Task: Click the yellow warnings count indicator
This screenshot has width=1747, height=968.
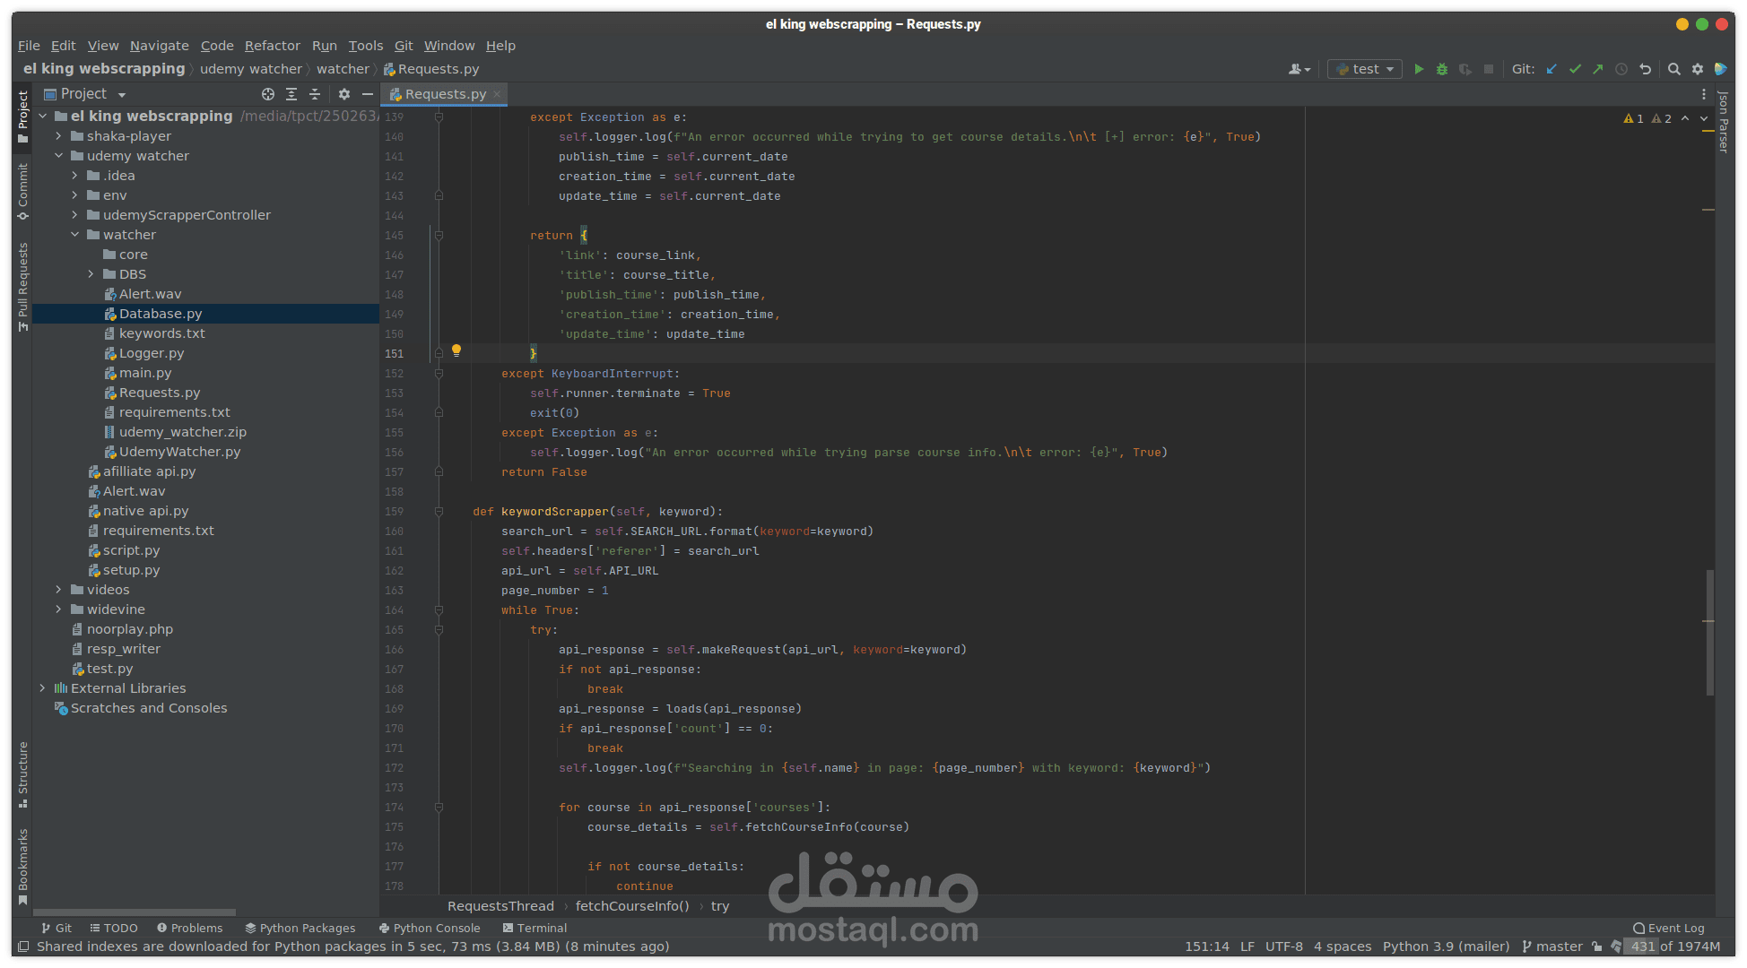Action: tap(1634, 118)
